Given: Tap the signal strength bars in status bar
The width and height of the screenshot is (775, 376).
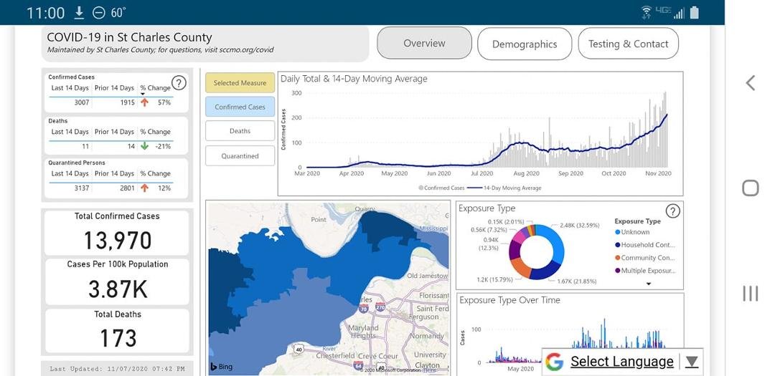Looking at the screenshot, I should tap(679, 14).
